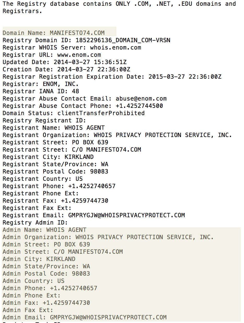Click the Registrant Postal Code 98083

(99, 172)
